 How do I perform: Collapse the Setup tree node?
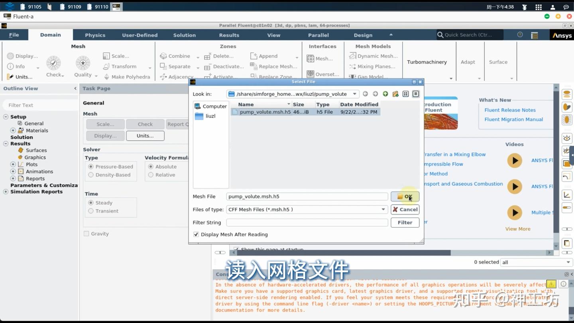(x=6, y=117)
